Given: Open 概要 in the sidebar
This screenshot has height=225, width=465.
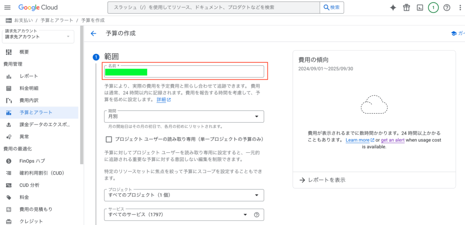Looking at the screenshot, I should (x=39, y=52).
